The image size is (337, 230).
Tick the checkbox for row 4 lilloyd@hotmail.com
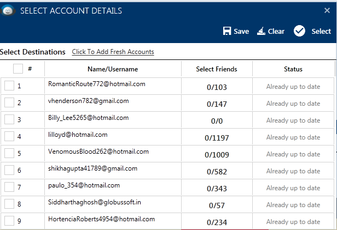[9, 136]
